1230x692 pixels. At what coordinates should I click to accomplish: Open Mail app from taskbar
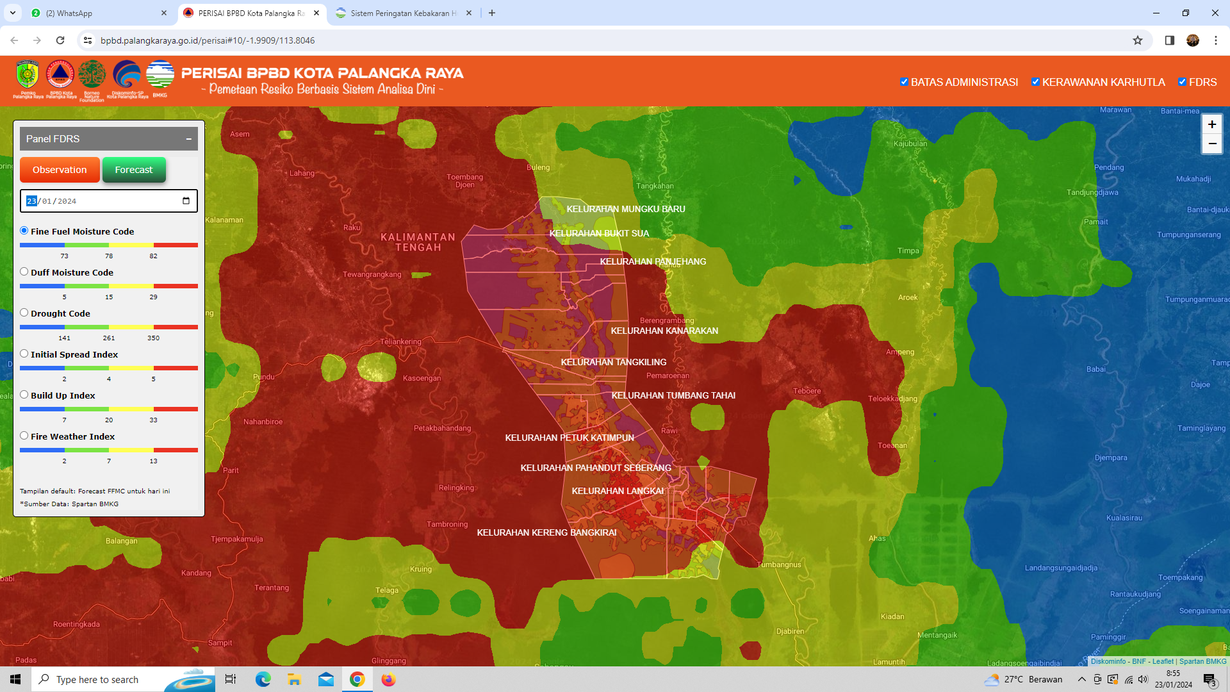(x=325, y=679)
